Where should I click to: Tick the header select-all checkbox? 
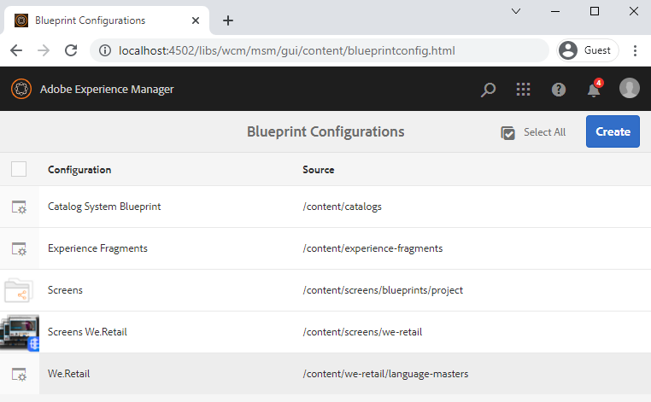pyautogui.click(x=19, y=169)
